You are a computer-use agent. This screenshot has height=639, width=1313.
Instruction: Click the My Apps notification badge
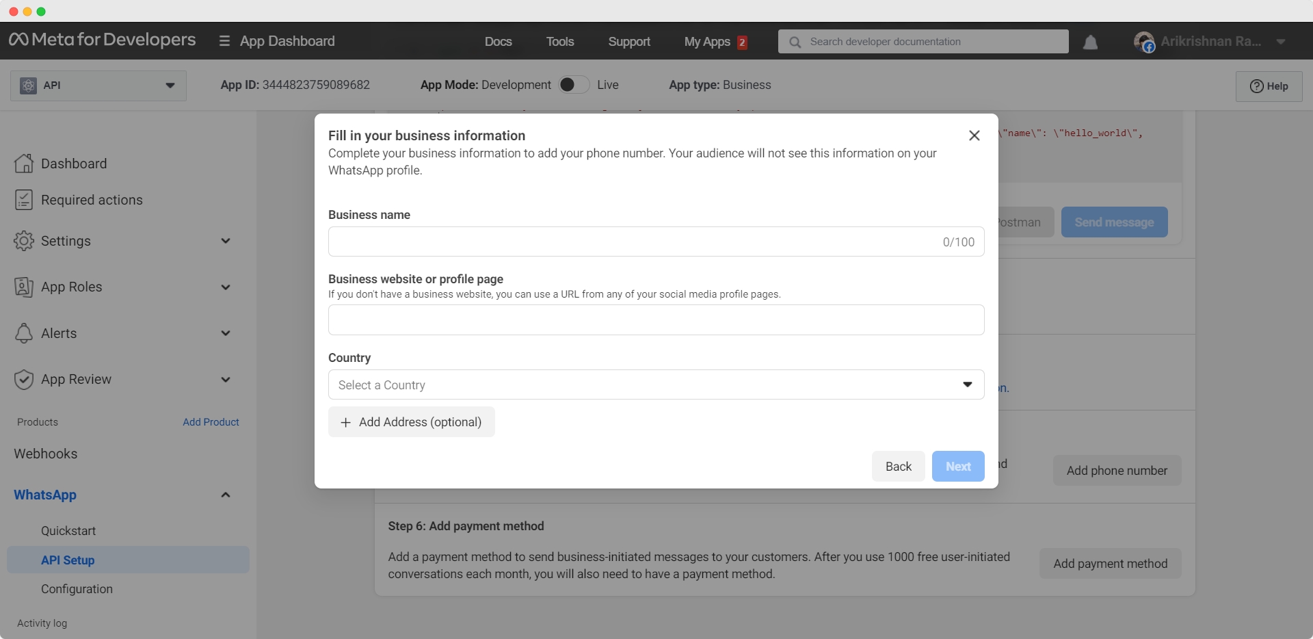click(742, 42)
